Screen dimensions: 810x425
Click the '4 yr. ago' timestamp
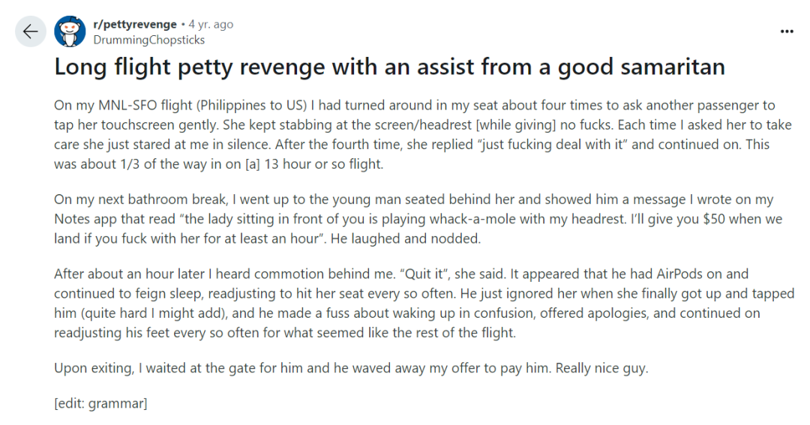coord(211,24)
